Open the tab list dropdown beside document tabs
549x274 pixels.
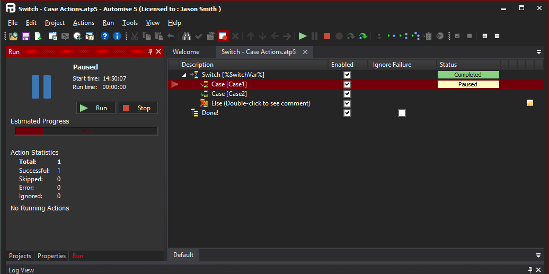coord(539,52)
